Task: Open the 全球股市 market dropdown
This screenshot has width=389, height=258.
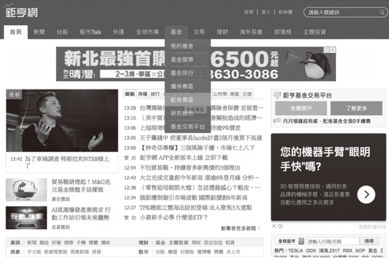Action: pyautogui.click(x=288, y=241)
